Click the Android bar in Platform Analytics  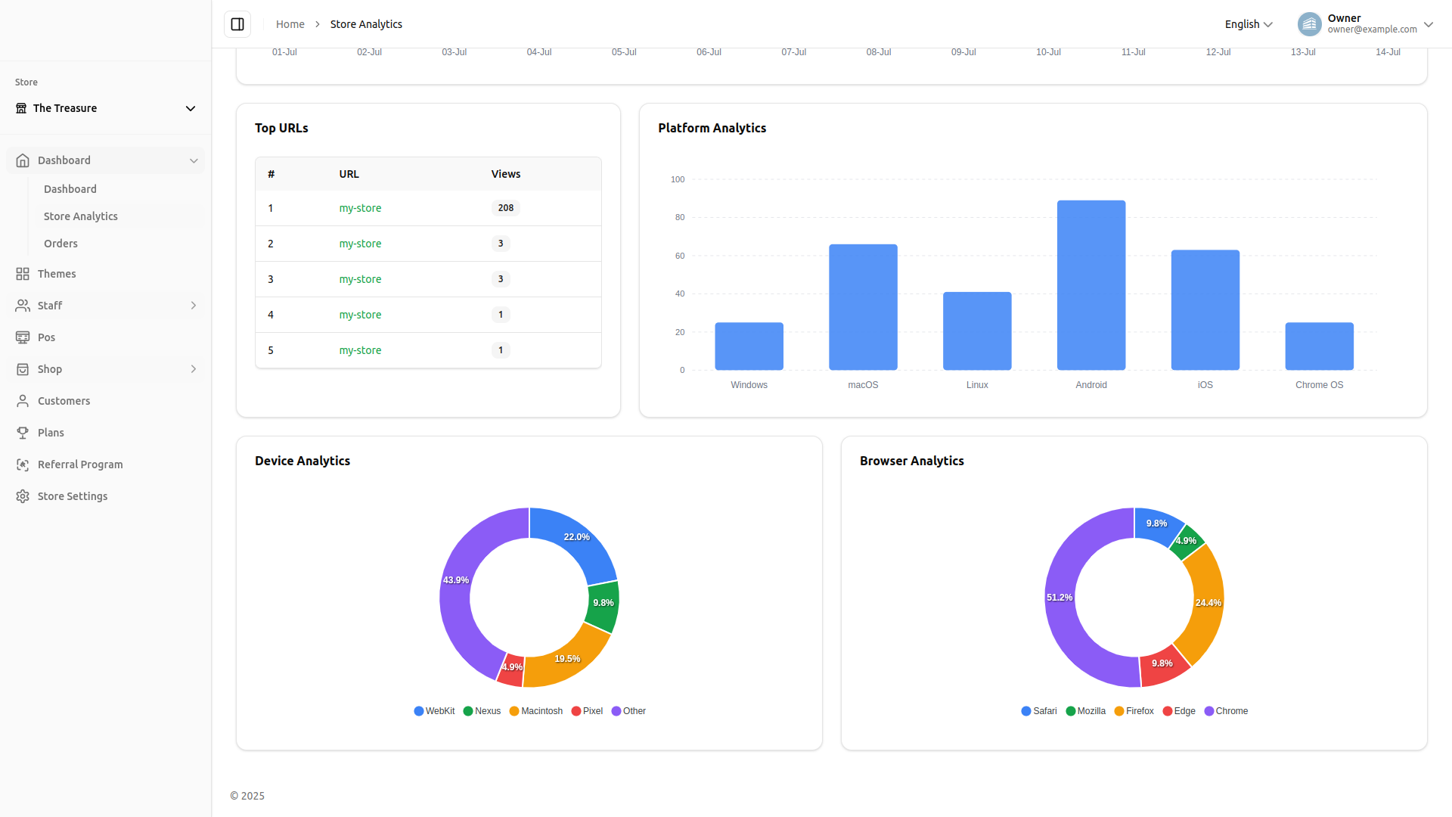pos(1091,285)
